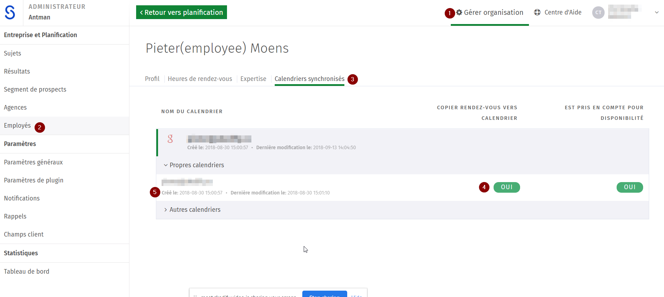Click the blue S logo icon
This screenshot has height=297, width=664.
coord(10,13)
